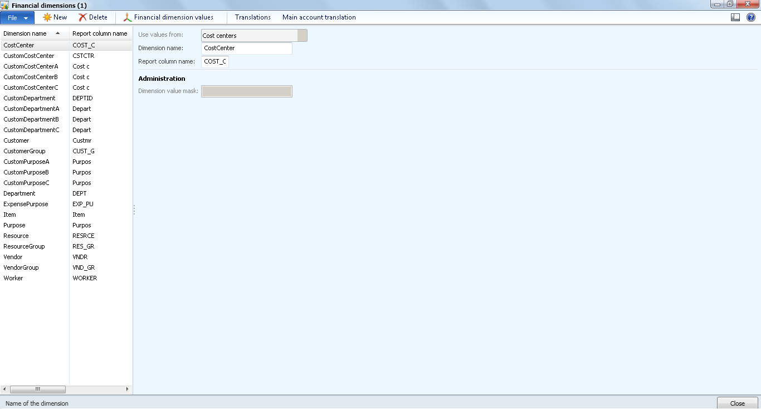Select the VendorGroup row

coord(66,267)
